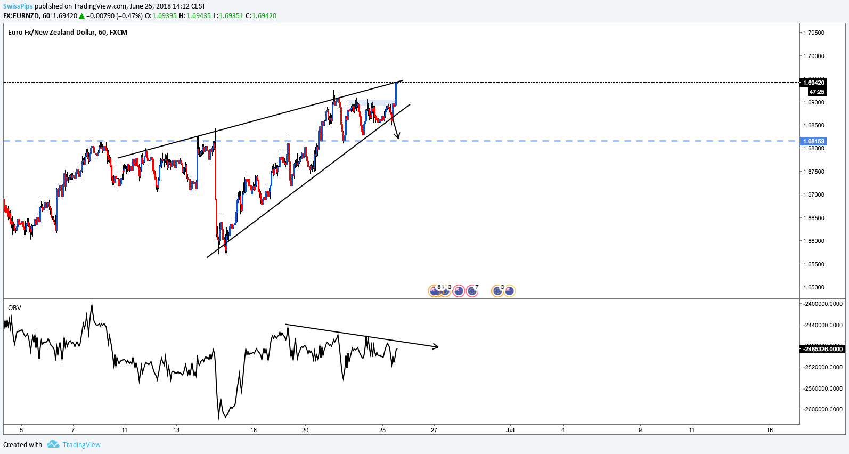Click the 16 date label on time axis
849x454 pixels.
pos(770,430)
